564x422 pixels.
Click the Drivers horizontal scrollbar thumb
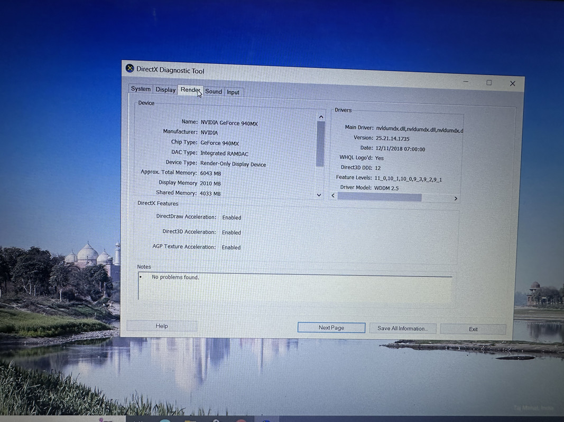tap(380, 197)
